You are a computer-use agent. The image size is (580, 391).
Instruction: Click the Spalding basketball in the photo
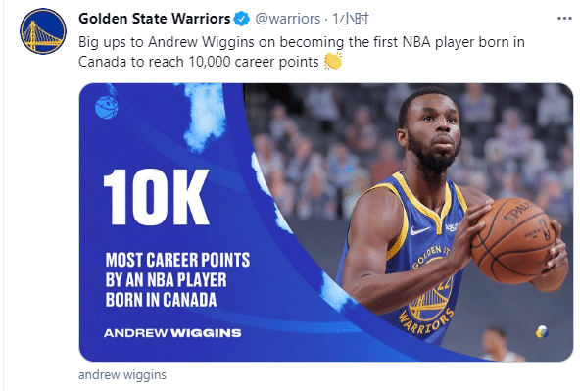[514, 241]
